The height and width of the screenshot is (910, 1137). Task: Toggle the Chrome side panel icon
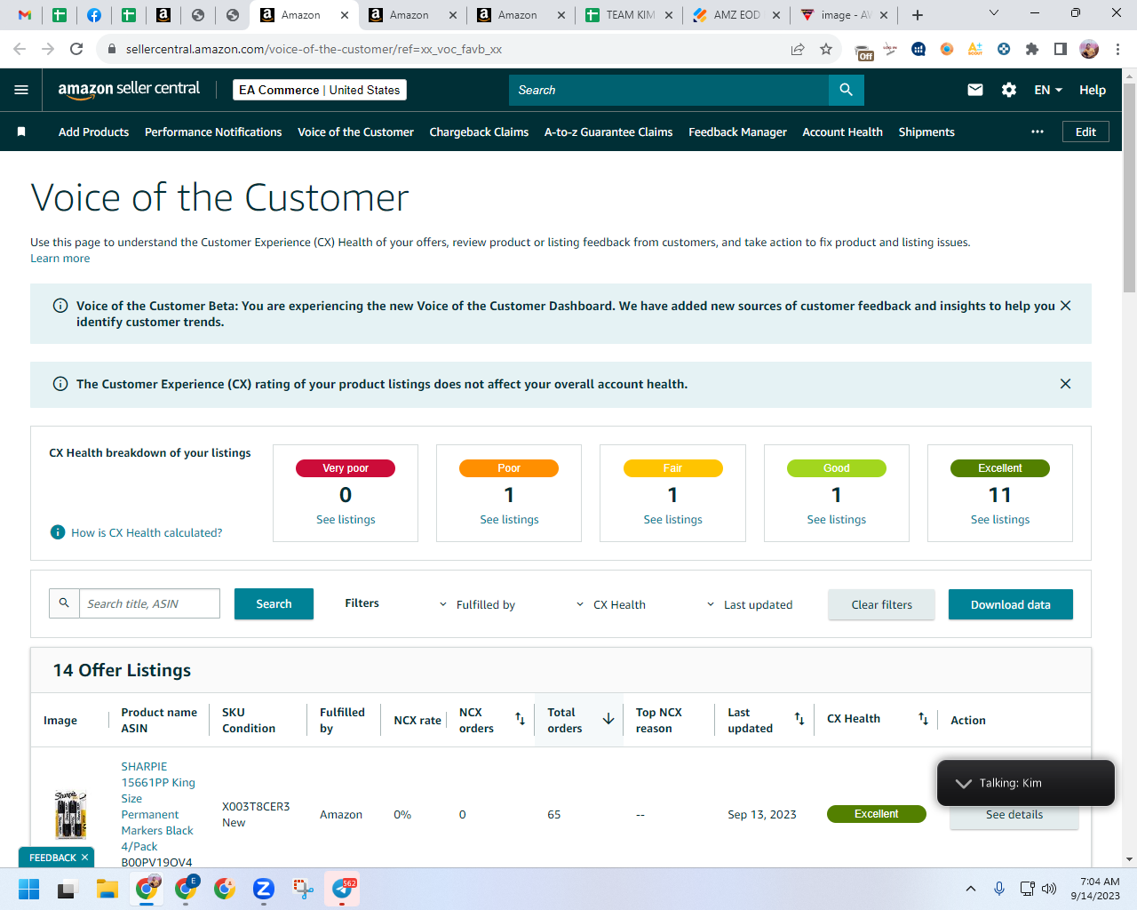click(x=1061, y=49)
